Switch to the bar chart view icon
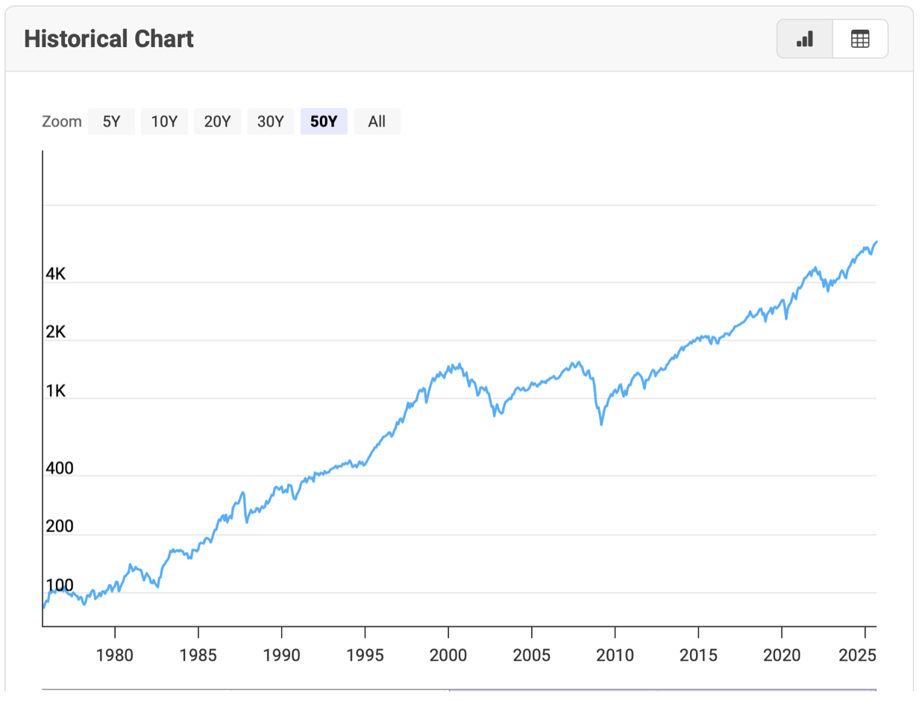Image resolution: width=922 pixels, height=701 pixels. (804, 39)
